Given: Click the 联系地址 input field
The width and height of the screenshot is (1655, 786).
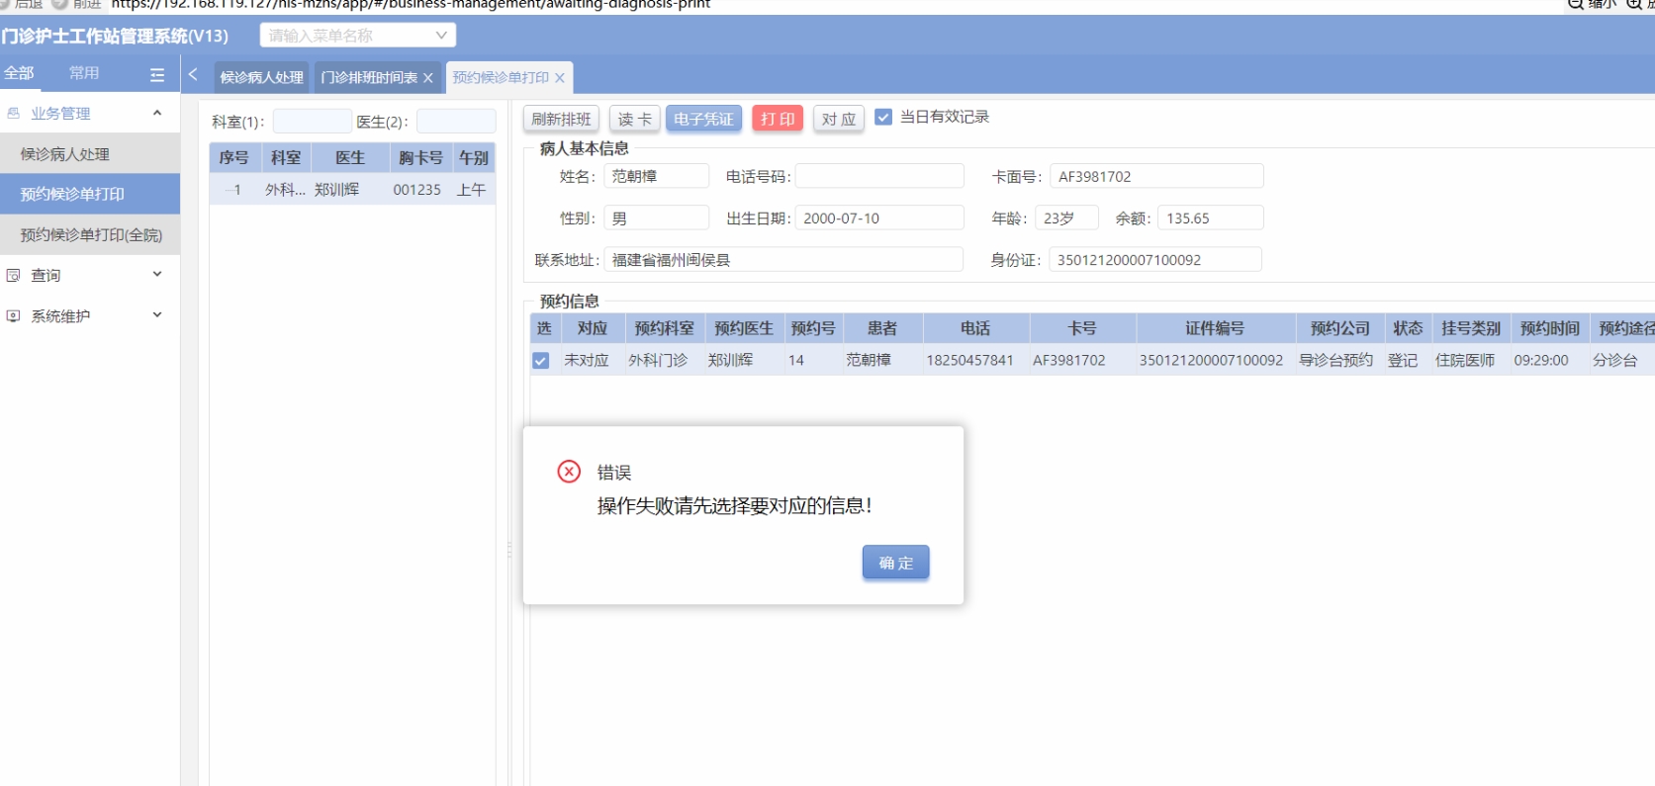Looking at the screenshot, I should click(783, 259).
